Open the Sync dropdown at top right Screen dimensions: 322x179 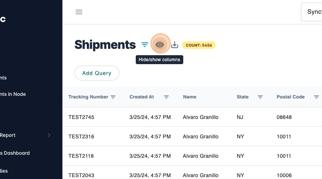(x=312, y=12)
